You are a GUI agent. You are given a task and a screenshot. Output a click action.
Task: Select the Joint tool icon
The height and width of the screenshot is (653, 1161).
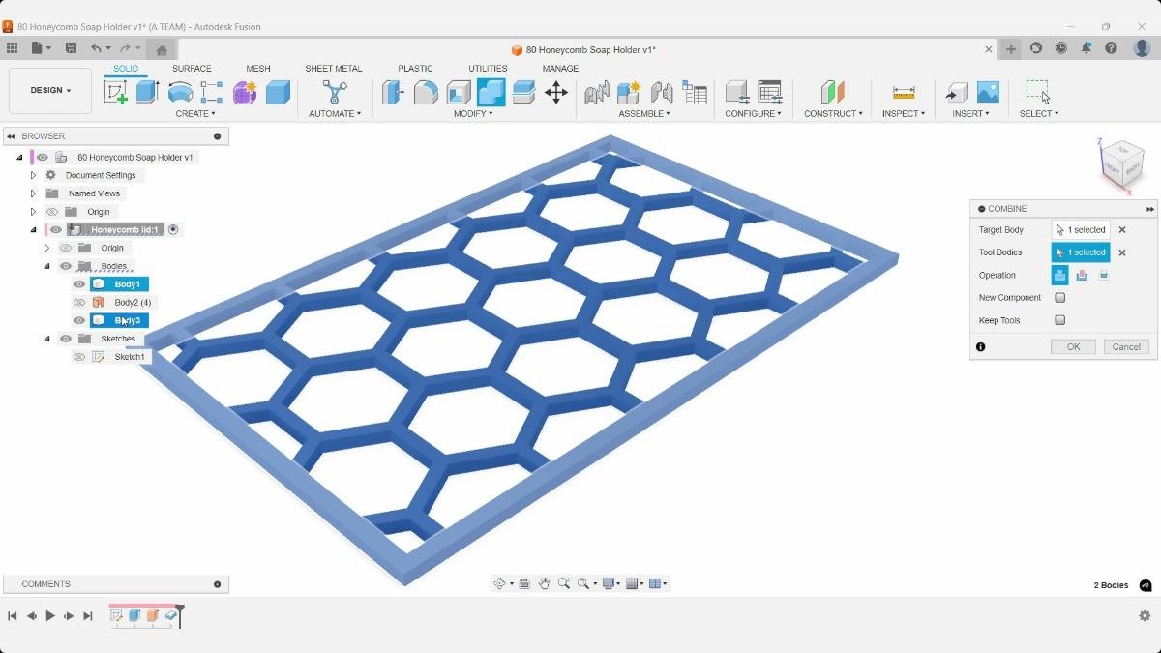point(662,92)
